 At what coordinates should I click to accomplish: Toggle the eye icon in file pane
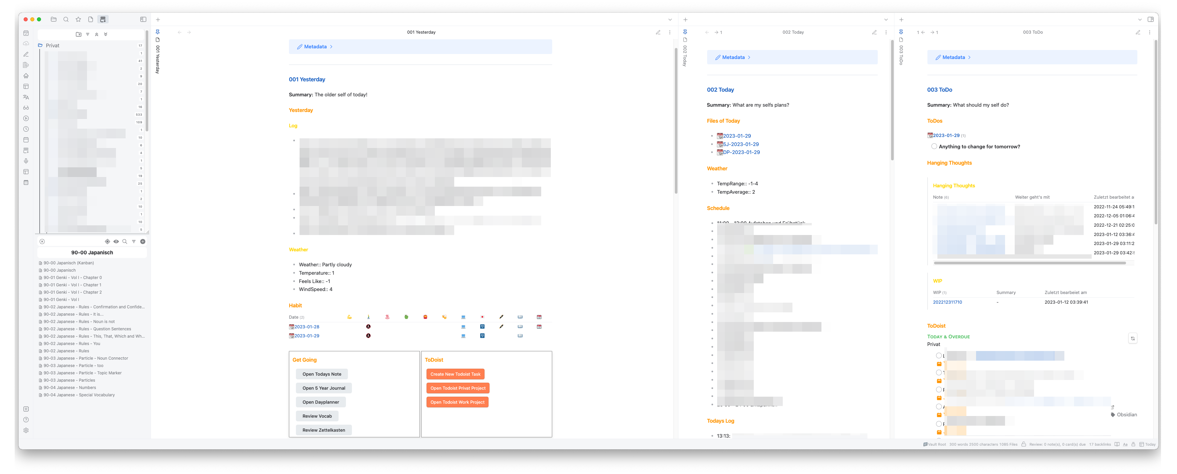116,242
